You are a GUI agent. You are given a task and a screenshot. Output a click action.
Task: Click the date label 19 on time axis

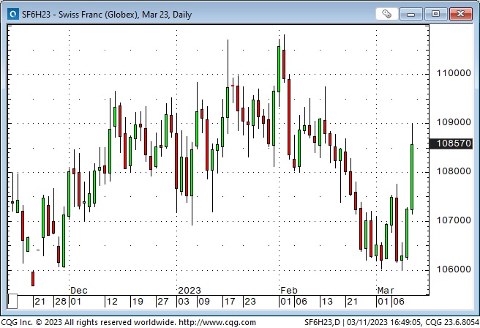point(138,302)
